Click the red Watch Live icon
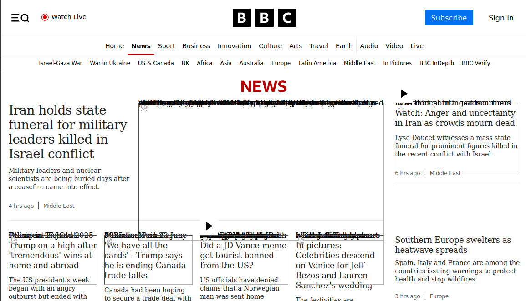 coord(45,17)
